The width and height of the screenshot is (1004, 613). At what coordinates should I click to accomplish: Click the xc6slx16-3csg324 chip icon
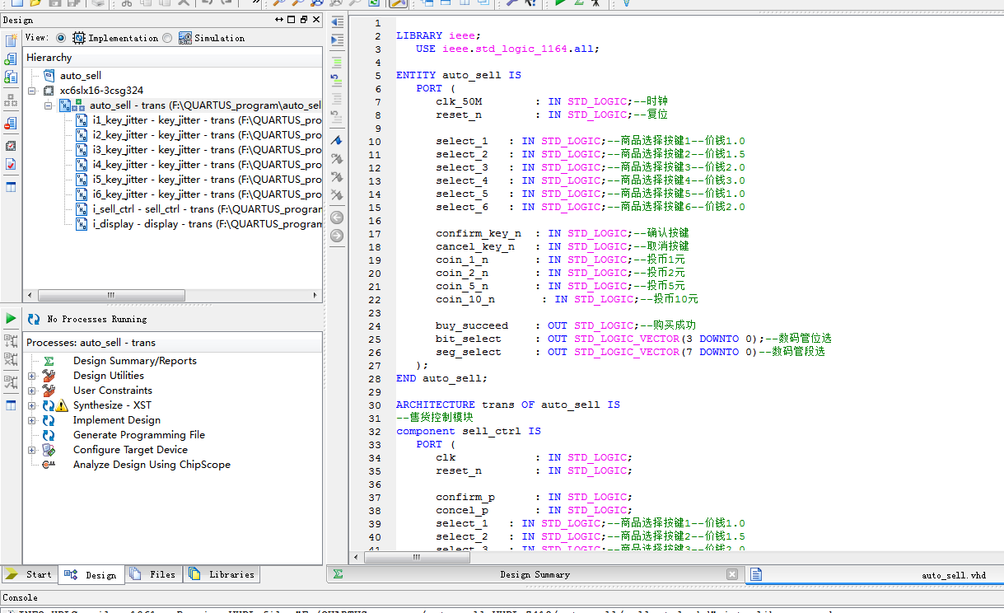click(x=49, y=91)
